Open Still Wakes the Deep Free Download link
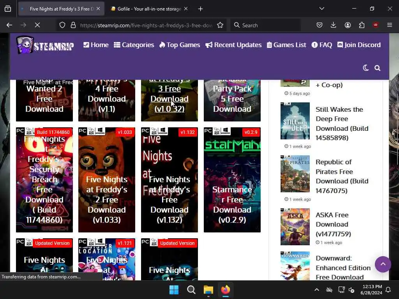 click(x=342, y=123)
